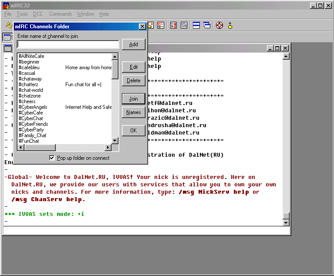Open the Commands menu
Viewport: 334px width, 276px height.
tap(61, 14)
